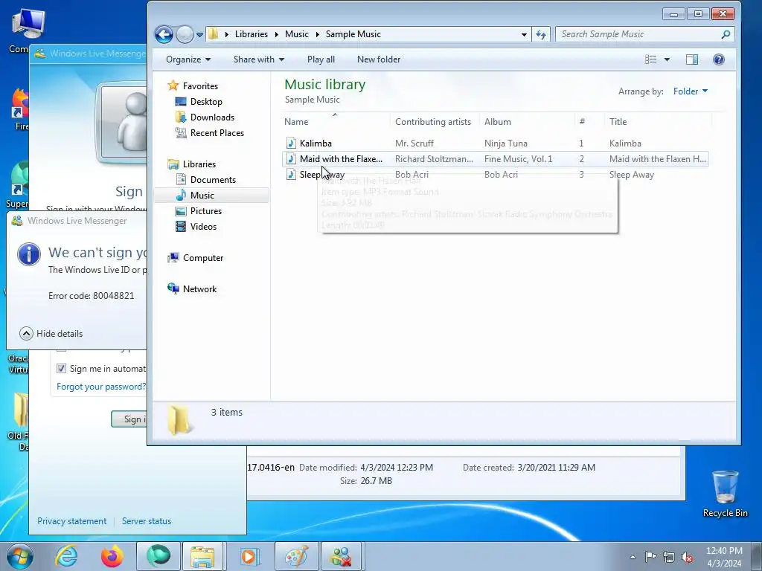This screenshot has width=762, height=571.
Task: Click the Ninja Tuna album cell
Action: pos(505,143)
